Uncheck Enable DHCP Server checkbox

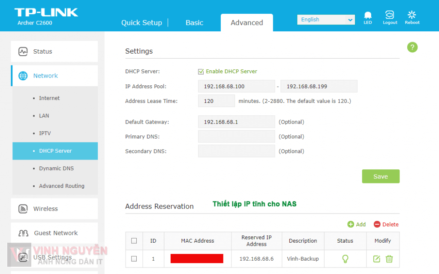(x=201, y=72)
